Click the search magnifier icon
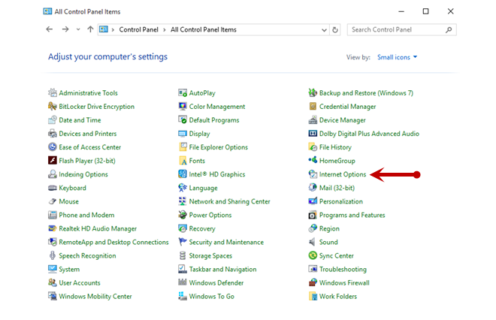The width and height of the screenshot is (496, 320). pos(449,30)
